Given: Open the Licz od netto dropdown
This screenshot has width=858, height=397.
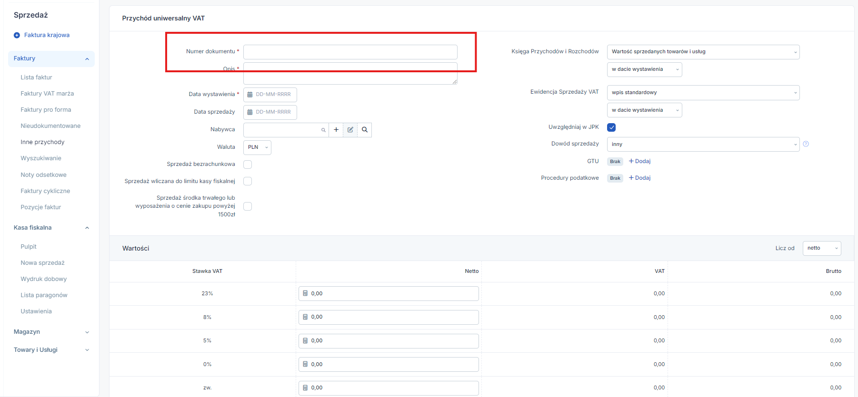Looking at the screenshot, I should click(x=822, y=248).
